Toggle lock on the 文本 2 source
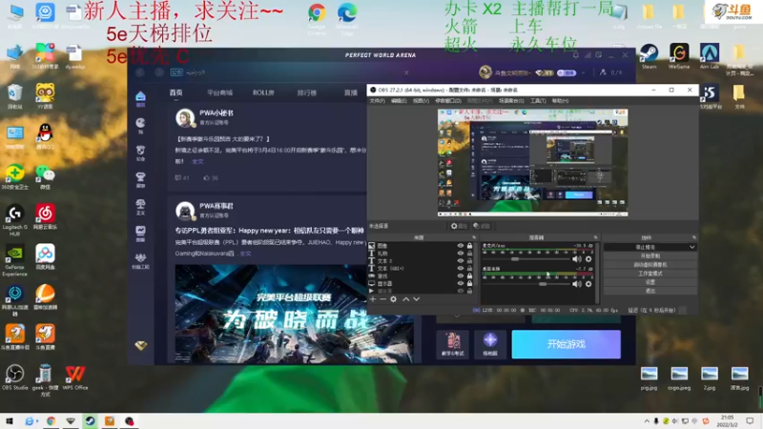This screenshot has width=763, height=429. (x=469, y=260)
